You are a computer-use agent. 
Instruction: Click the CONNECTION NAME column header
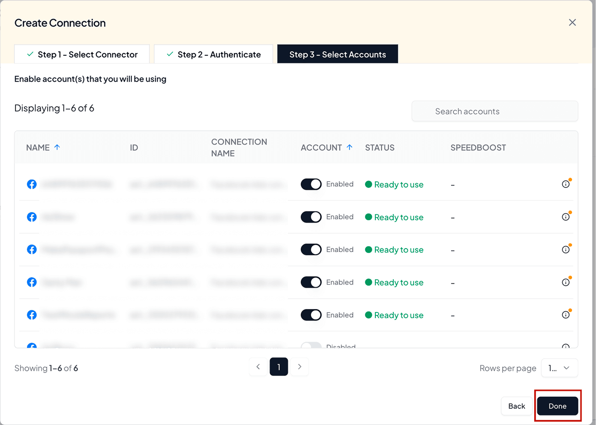tap(239, 148)
